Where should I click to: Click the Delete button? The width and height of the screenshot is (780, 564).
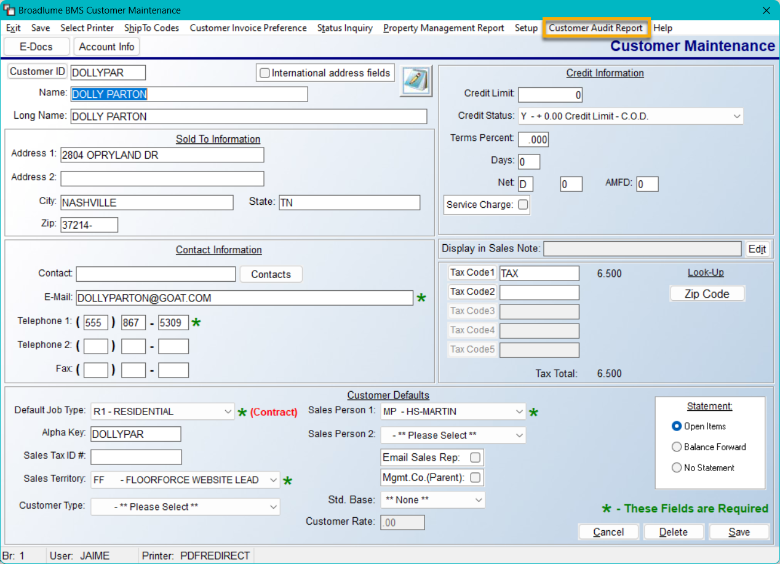(673, 532)
